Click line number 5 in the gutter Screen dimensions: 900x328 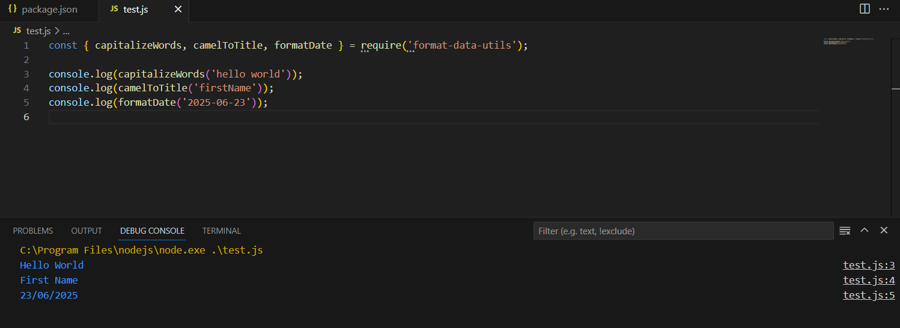point(26,102)
